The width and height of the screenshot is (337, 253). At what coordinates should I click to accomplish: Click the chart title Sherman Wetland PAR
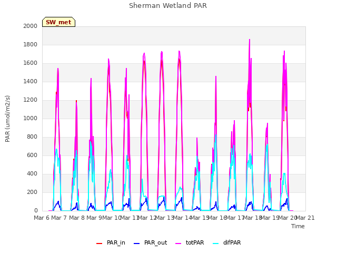pyautogui.click(x=168, y=5)
